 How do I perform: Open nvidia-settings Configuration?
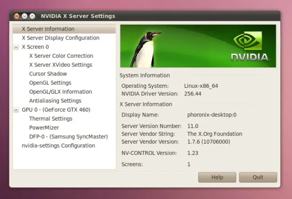pyautogui.click(x=58, y=146)
